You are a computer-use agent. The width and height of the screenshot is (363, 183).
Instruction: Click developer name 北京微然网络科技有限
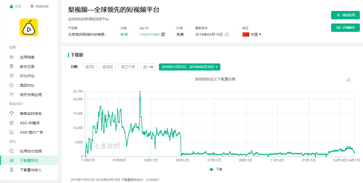click(88, 34)
